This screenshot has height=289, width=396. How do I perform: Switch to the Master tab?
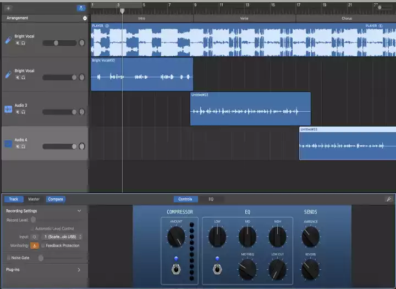click(x=34, y=199)
